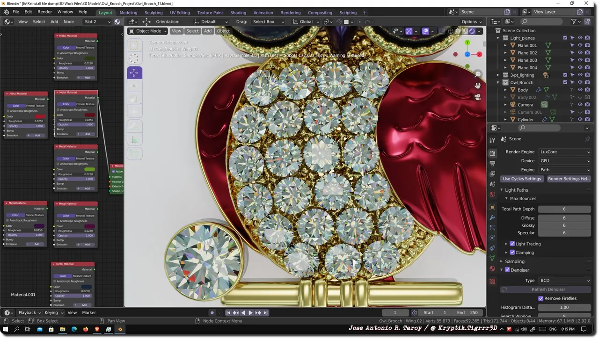This screenshot has width=599, height=339.
Task: Open the Render menu
Action: [44, 12]
